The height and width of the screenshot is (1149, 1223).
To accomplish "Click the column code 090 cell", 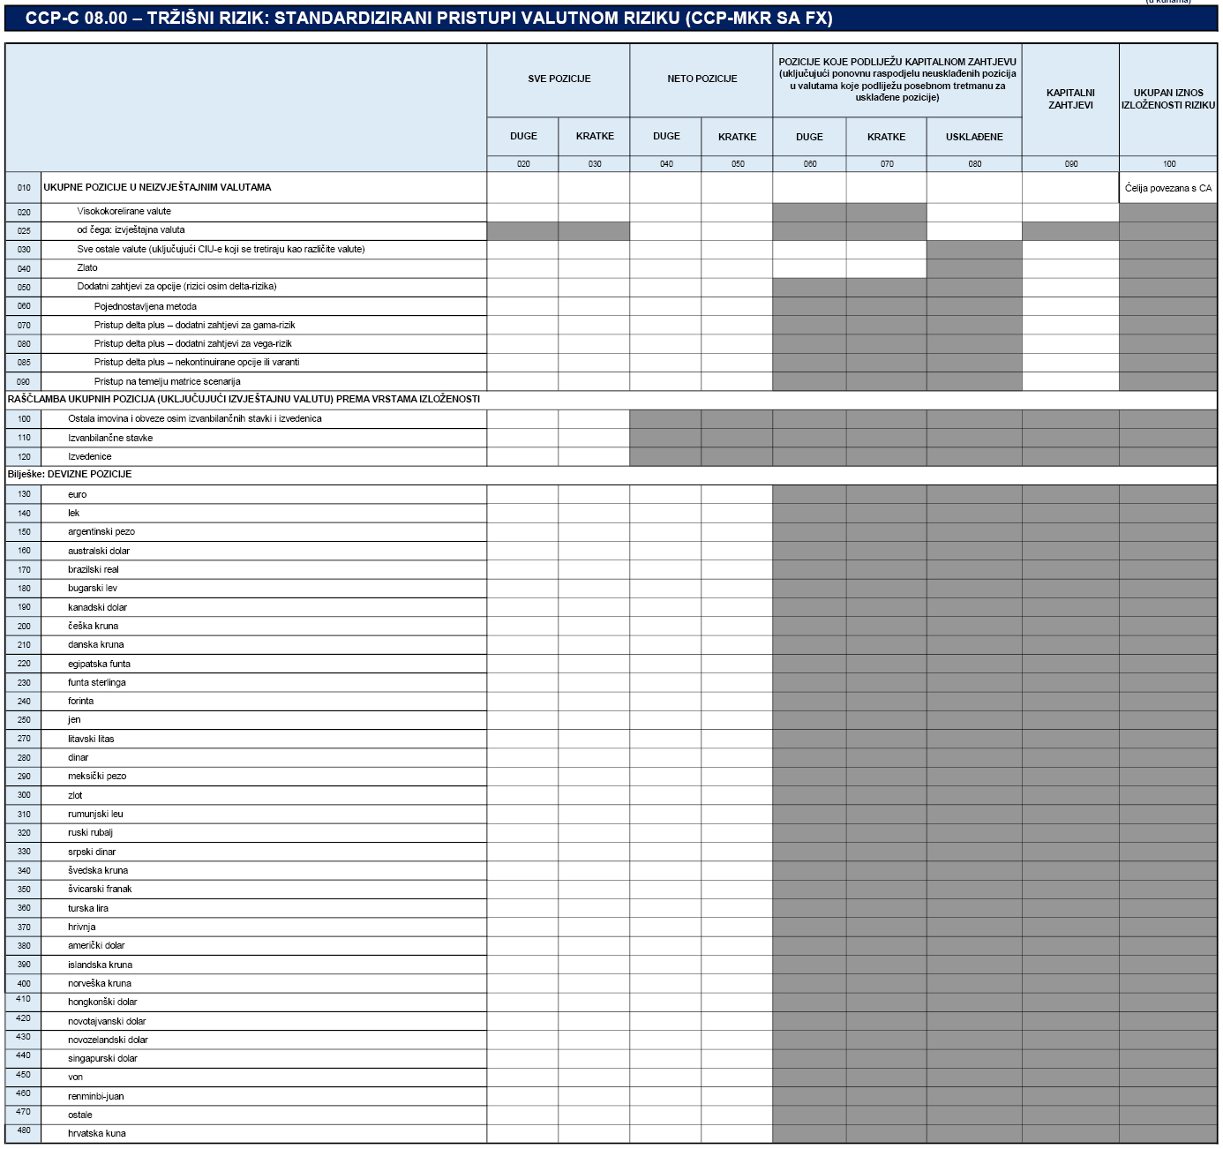I will click(1070, 164).
